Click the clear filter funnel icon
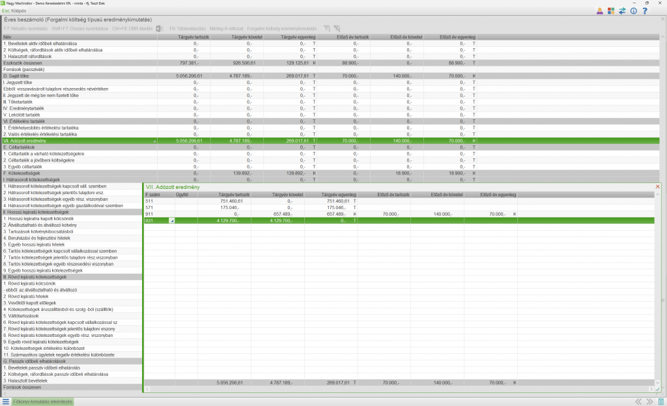667x406 pixels. tap(337, 29)
